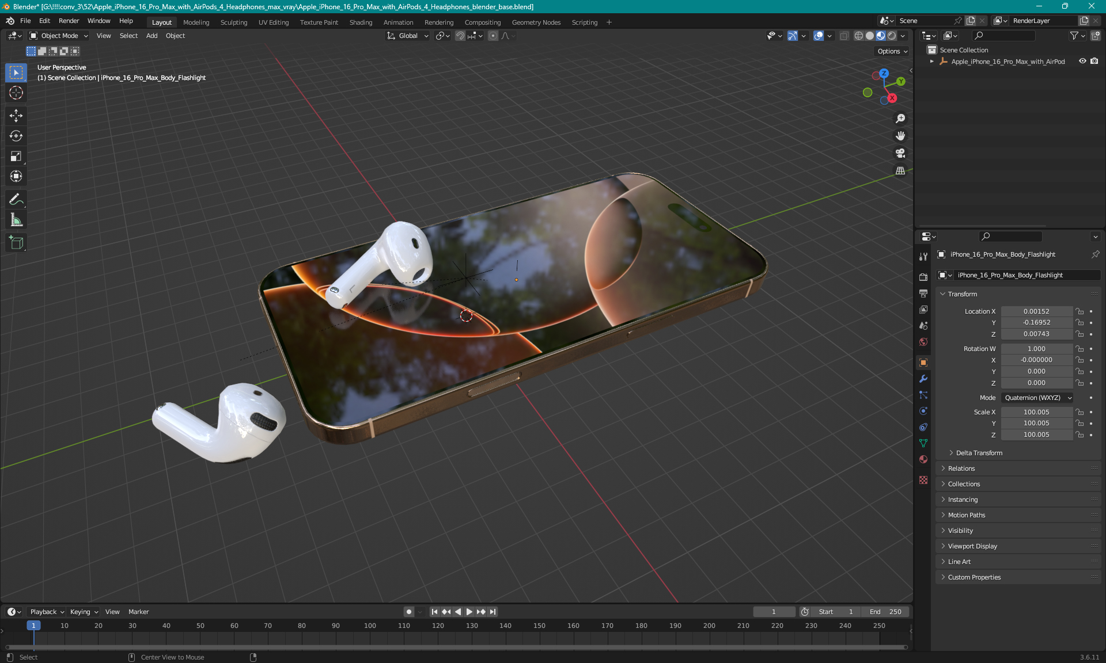The height and width of the screenshot is (663, 1106).
Task: Open the viewport Add menu
Action: pos(151,36)
